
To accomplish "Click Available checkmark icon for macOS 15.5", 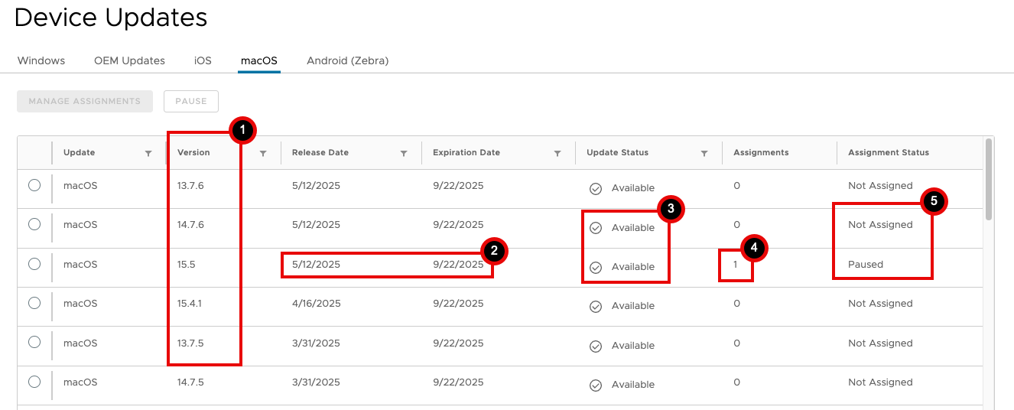I will tap(596, 268).
